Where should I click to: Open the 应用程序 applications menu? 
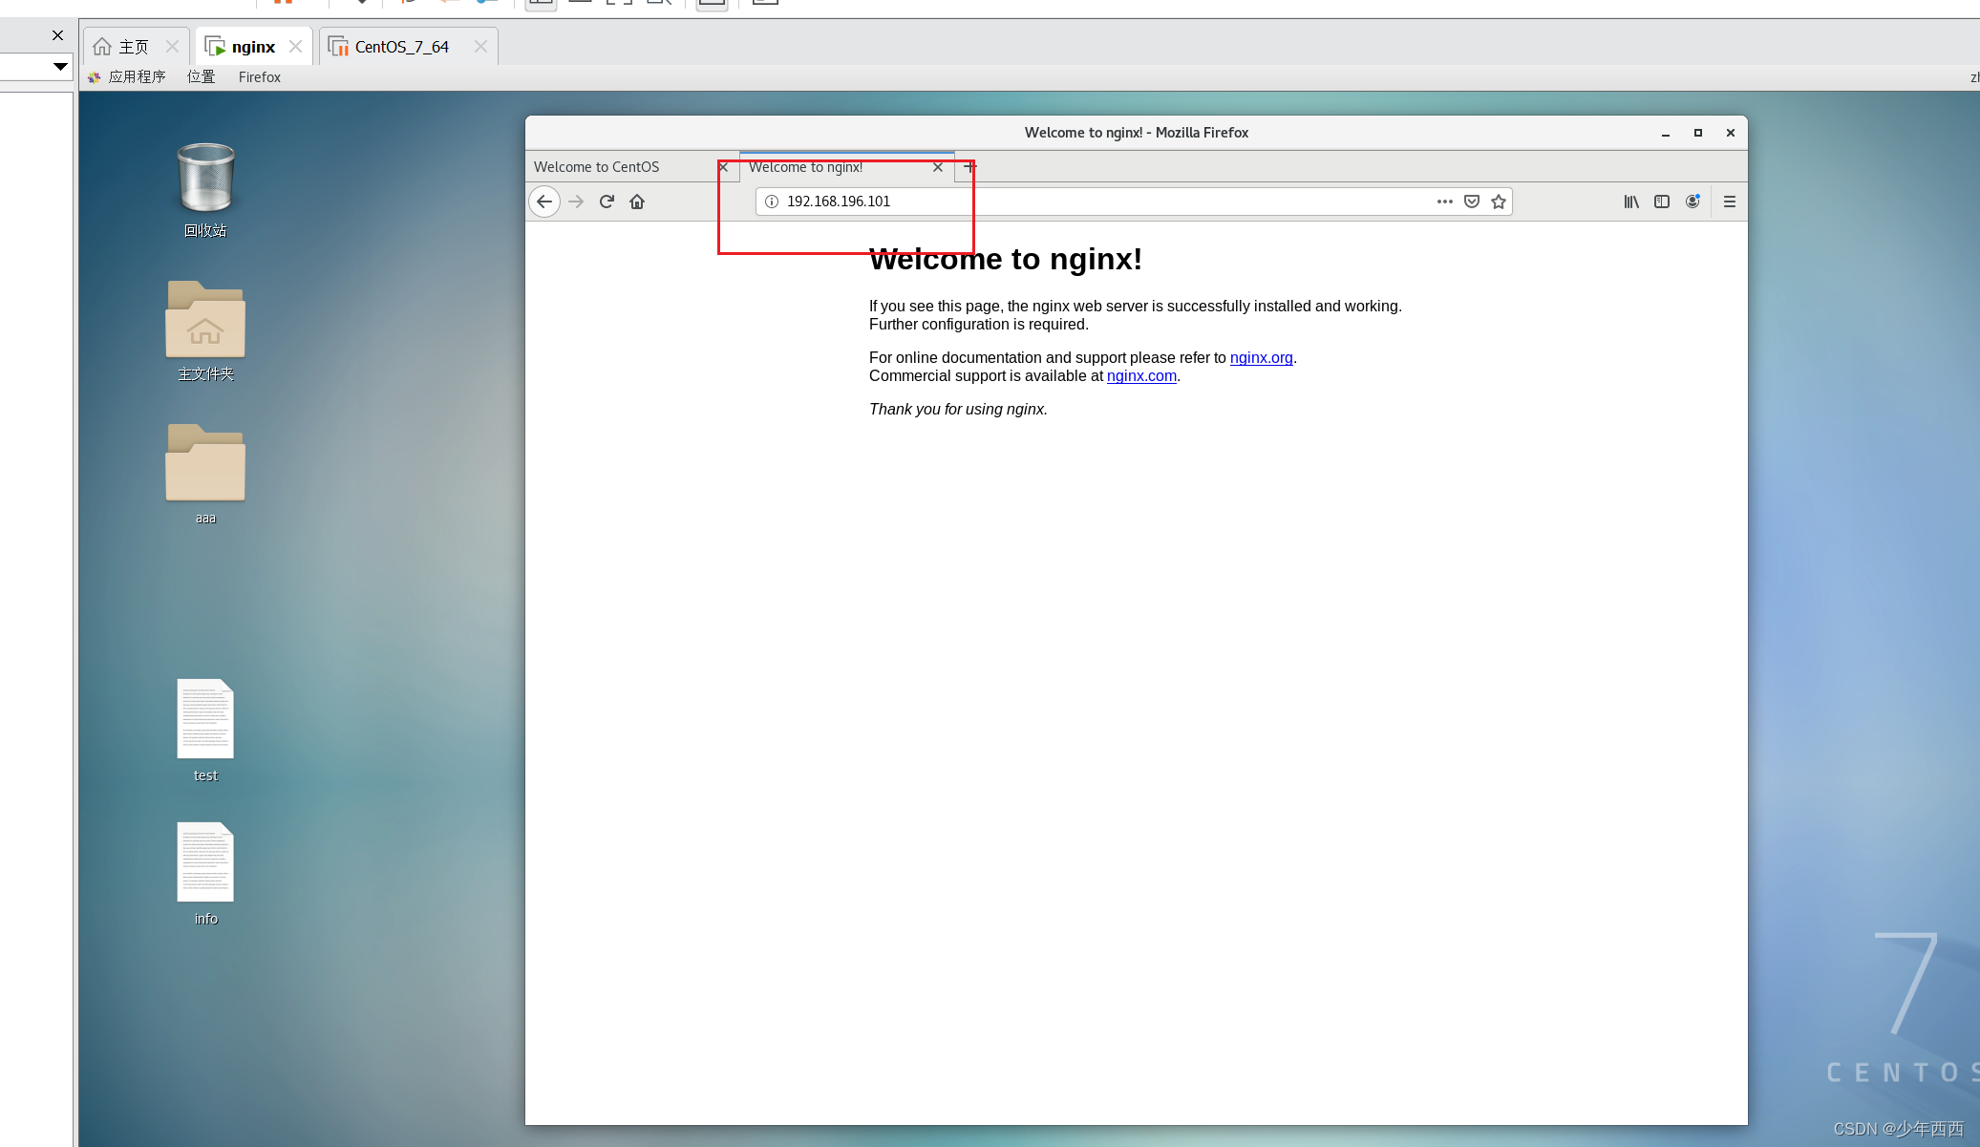click(136, 77)
